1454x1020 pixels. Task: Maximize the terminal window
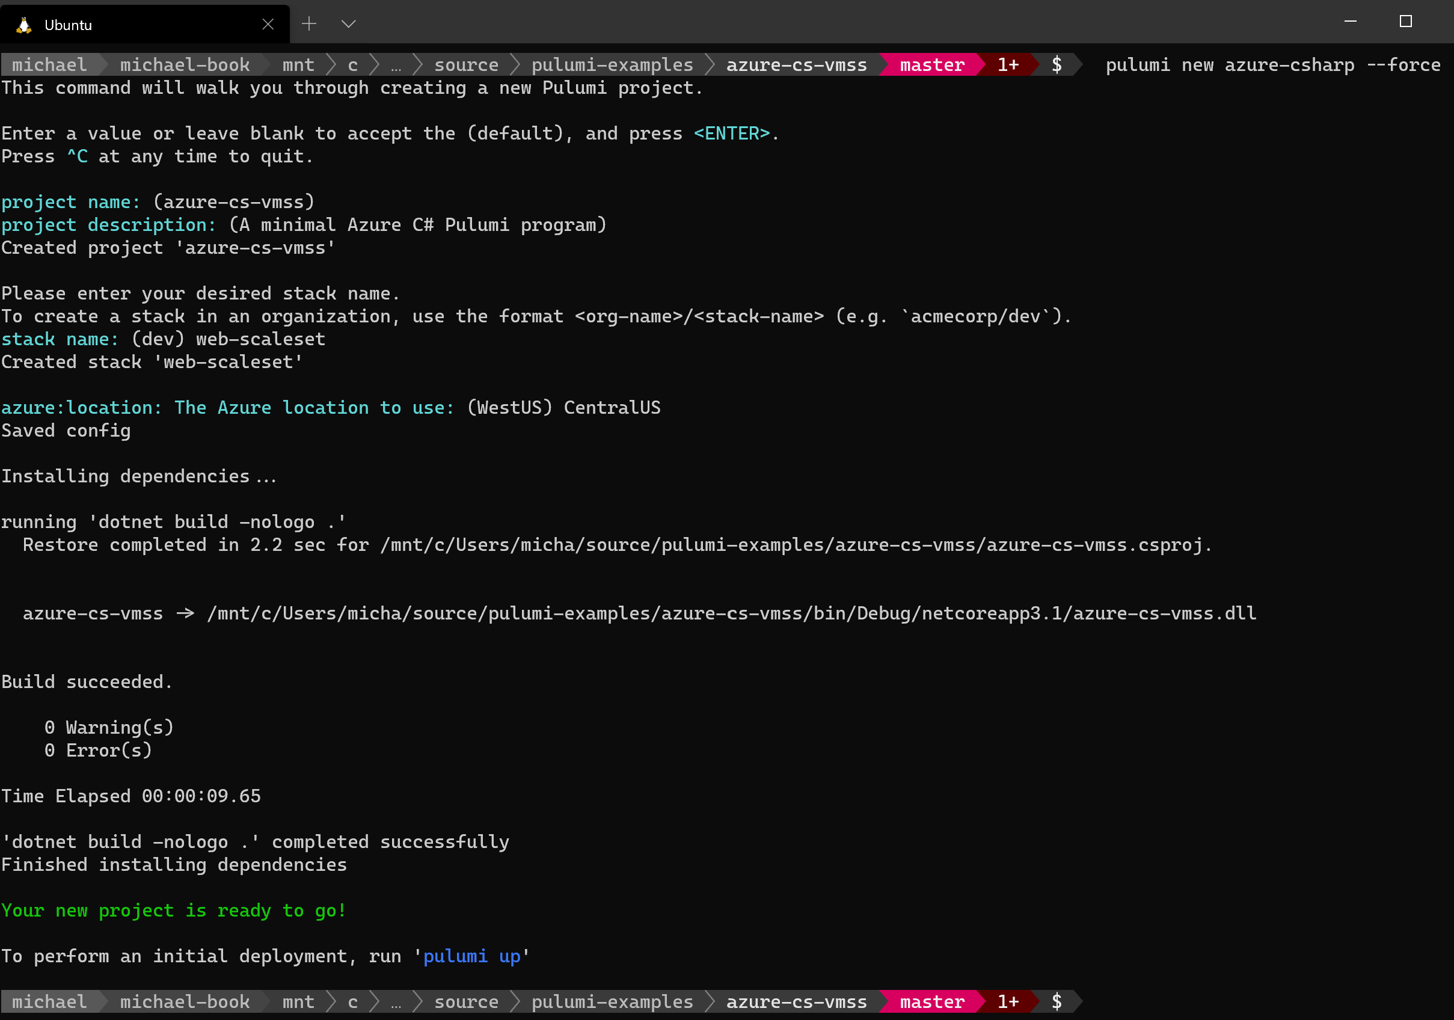coord(1406,22)
